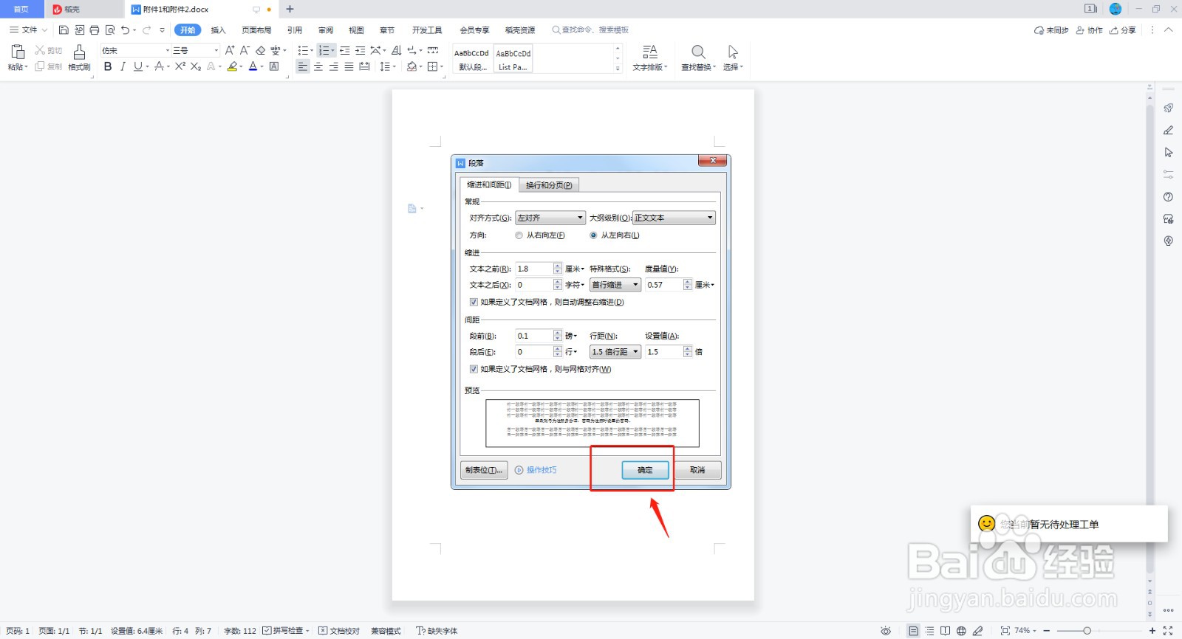Click the Undo arrow icon
This screenshot has width=1182, height=639.
click(x=125, y=30)
